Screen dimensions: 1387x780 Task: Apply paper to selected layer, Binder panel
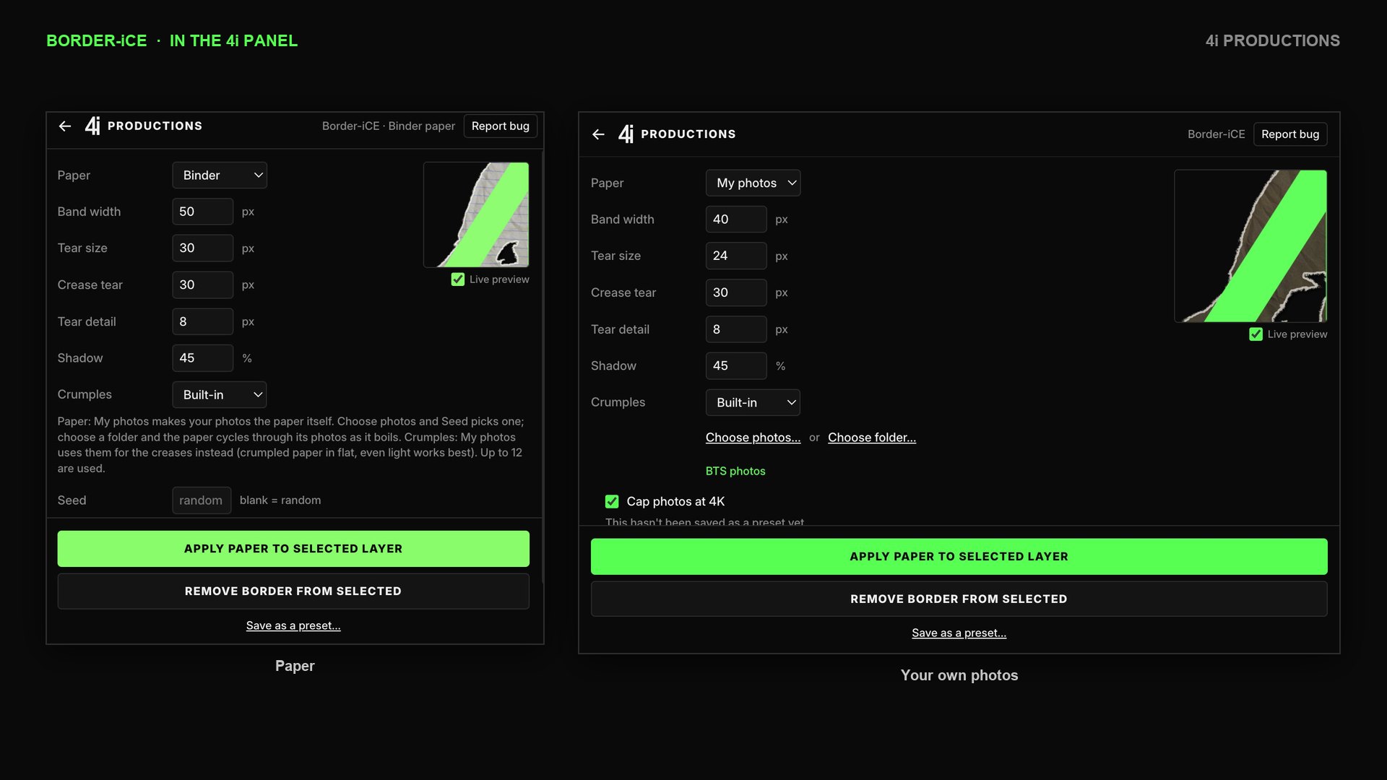pos(293,549)
